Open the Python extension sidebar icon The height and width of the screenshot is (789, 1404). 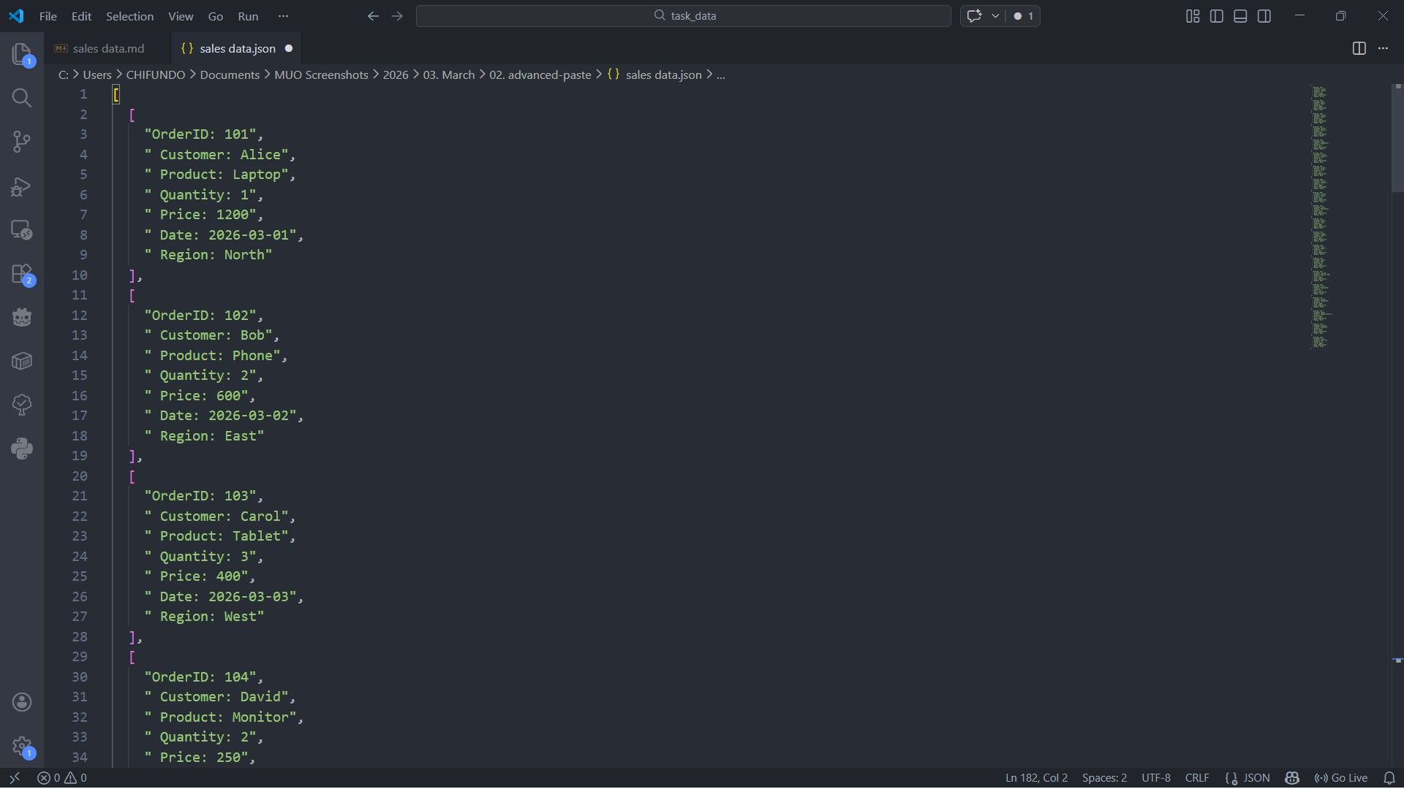[x=22, y=449]
